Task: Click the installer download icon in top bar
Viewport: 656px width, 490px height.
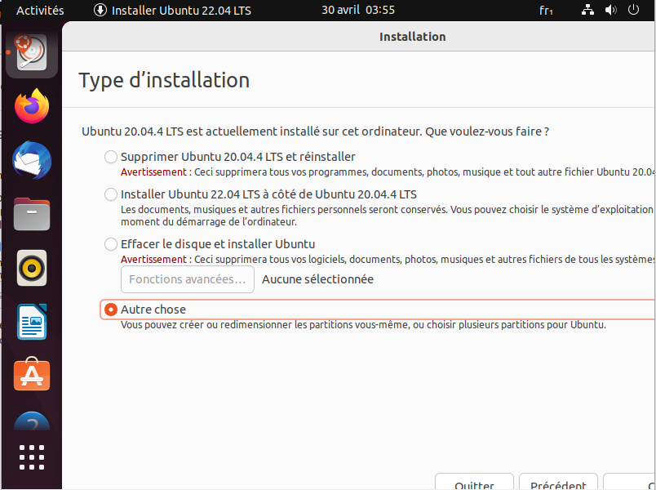Action: tap(100, 10)
